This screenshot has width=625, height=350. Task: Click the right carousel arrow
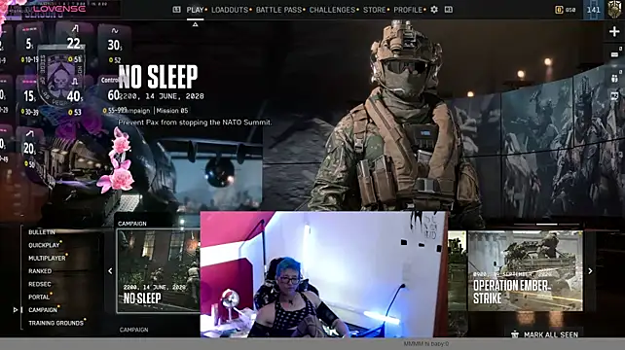[590, 270]
